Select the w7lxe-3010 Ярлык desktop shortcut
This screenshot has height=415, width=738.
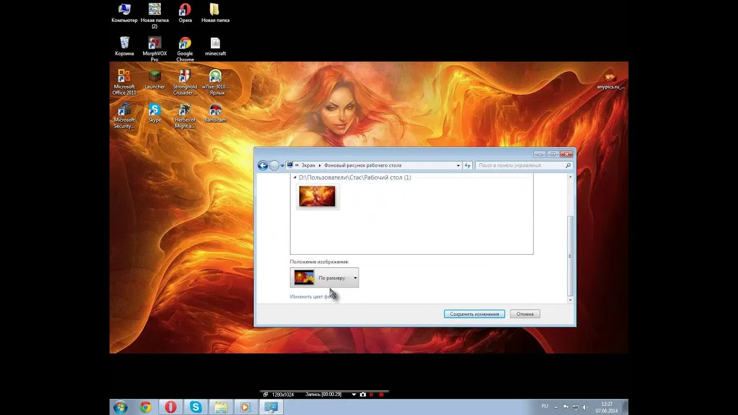click(x=215, y=82)
